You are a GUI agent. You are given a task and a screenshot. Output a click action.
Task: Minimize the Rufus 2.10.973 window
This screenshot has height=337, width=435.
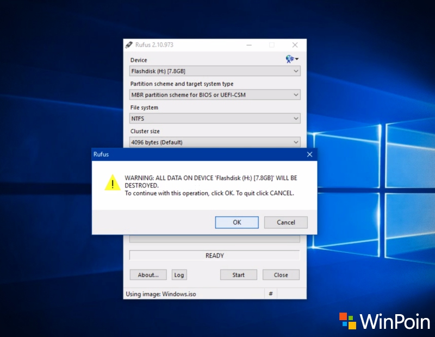point(249,45)
